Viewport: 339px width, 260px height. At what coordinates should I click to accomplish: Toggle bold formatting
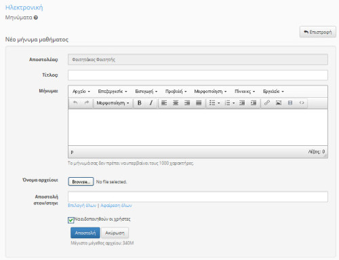140,103
